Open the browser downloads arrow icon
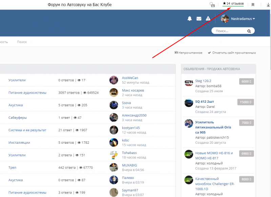 pos(268,5)
